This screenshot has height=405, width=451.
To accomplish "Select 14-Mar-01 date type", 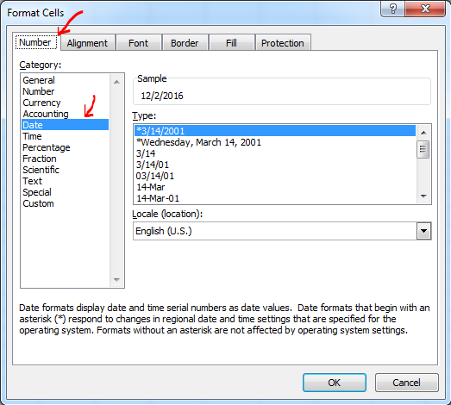I will coord(275,198).
